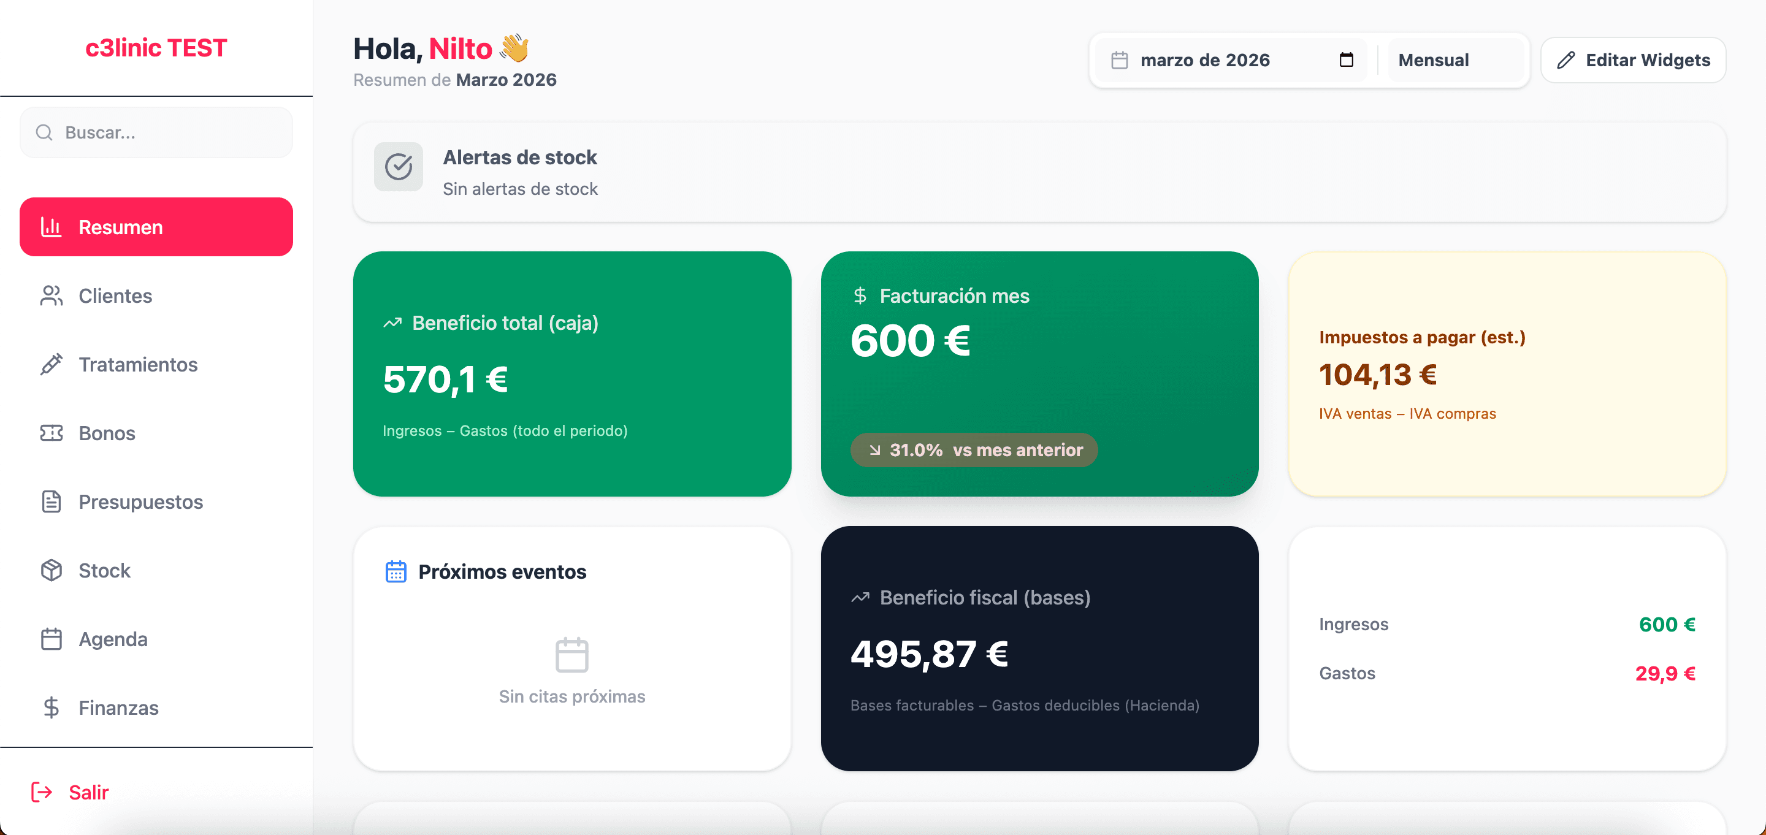Click the stock alerts checkmark icon

399,167
